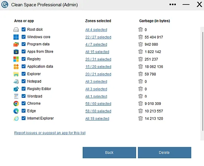Open Report issues or suggest an app link

(x=50, y=133)
